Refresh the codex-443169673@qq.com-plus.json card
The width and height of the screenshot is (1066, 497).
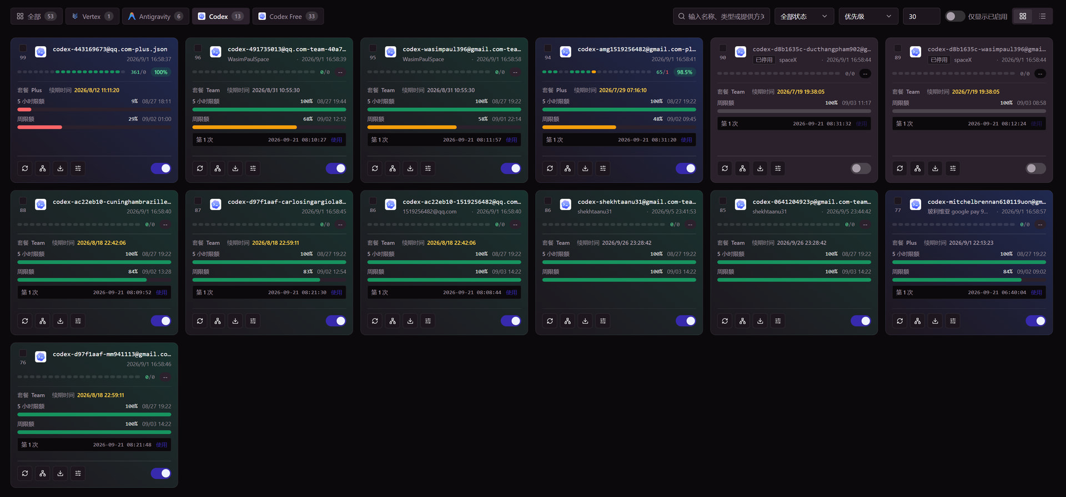click(25, 168)
